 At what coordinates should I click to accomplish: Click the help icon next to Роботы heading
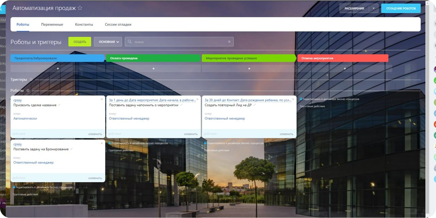pyautogui.click(x=28, y=91)
